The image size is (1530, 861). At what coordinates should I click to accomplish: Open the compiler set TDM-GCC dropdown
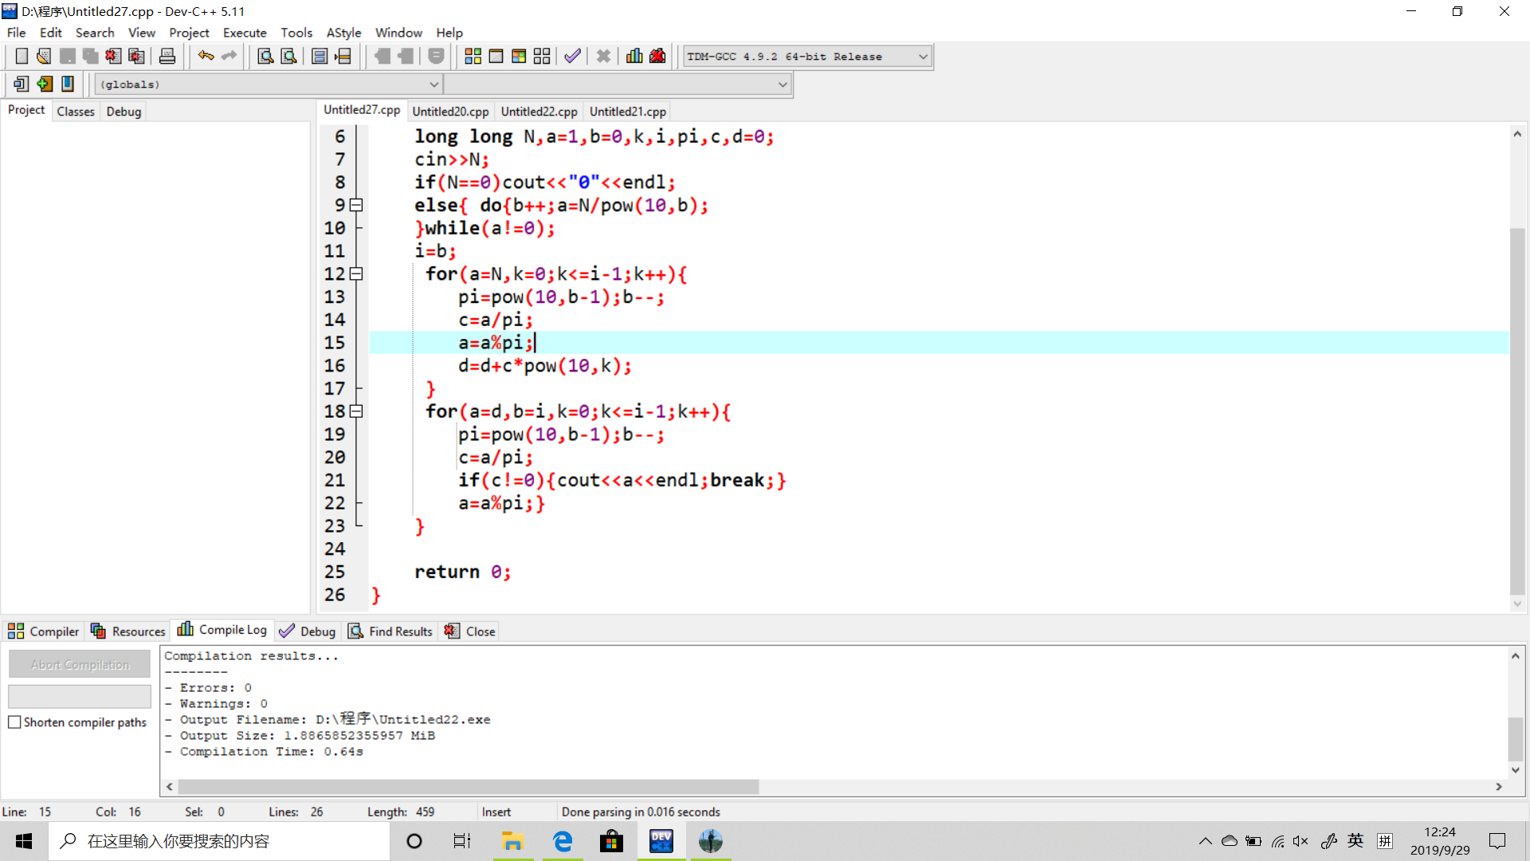[806, 57]
